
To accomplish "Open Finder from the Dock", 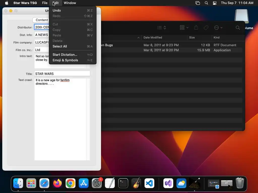I will pos(18,183).
